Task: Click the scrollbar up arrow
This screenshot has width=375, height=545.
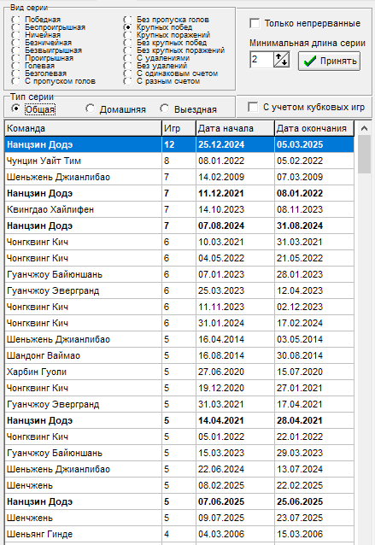Action: 364,128
